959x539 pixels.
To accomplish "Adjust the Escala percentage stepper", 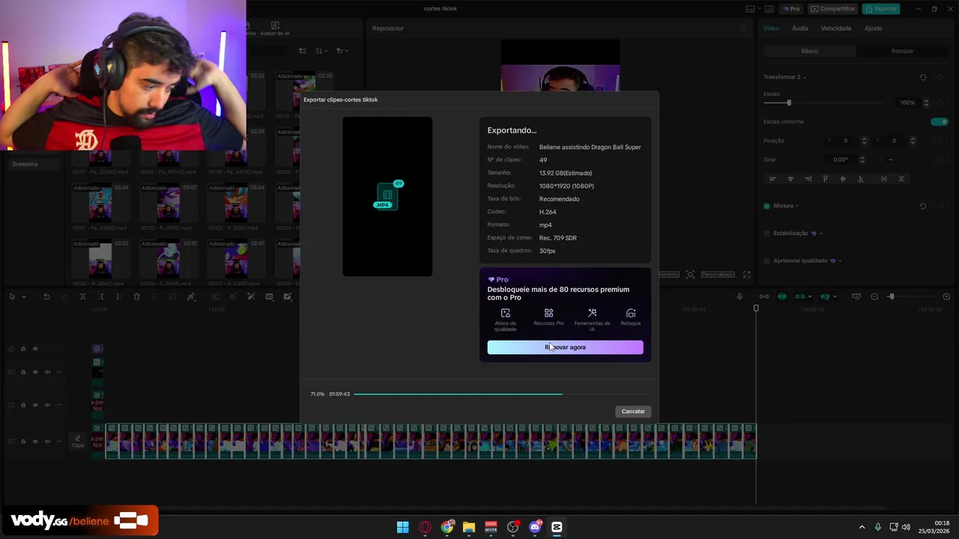I will 926,103.
